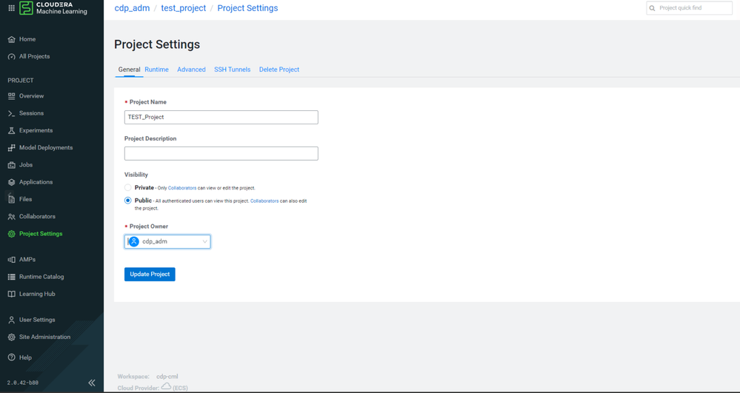Select the Public visibility radio button
The image size is (740, 393).
128,201
